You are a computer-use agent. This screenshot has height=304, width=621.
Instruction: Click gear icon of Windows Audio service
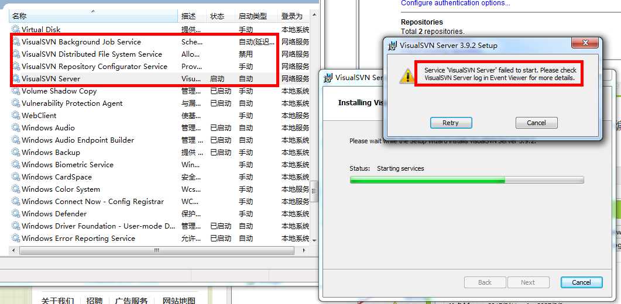tap(16, 127)
